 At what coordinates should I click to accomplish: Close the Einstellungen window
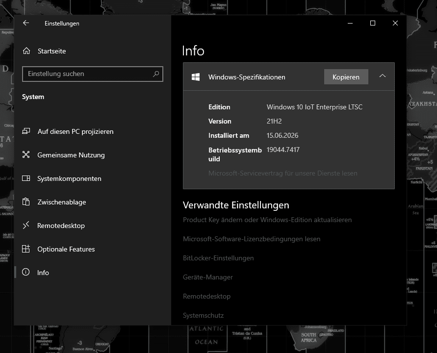[395, 23]
